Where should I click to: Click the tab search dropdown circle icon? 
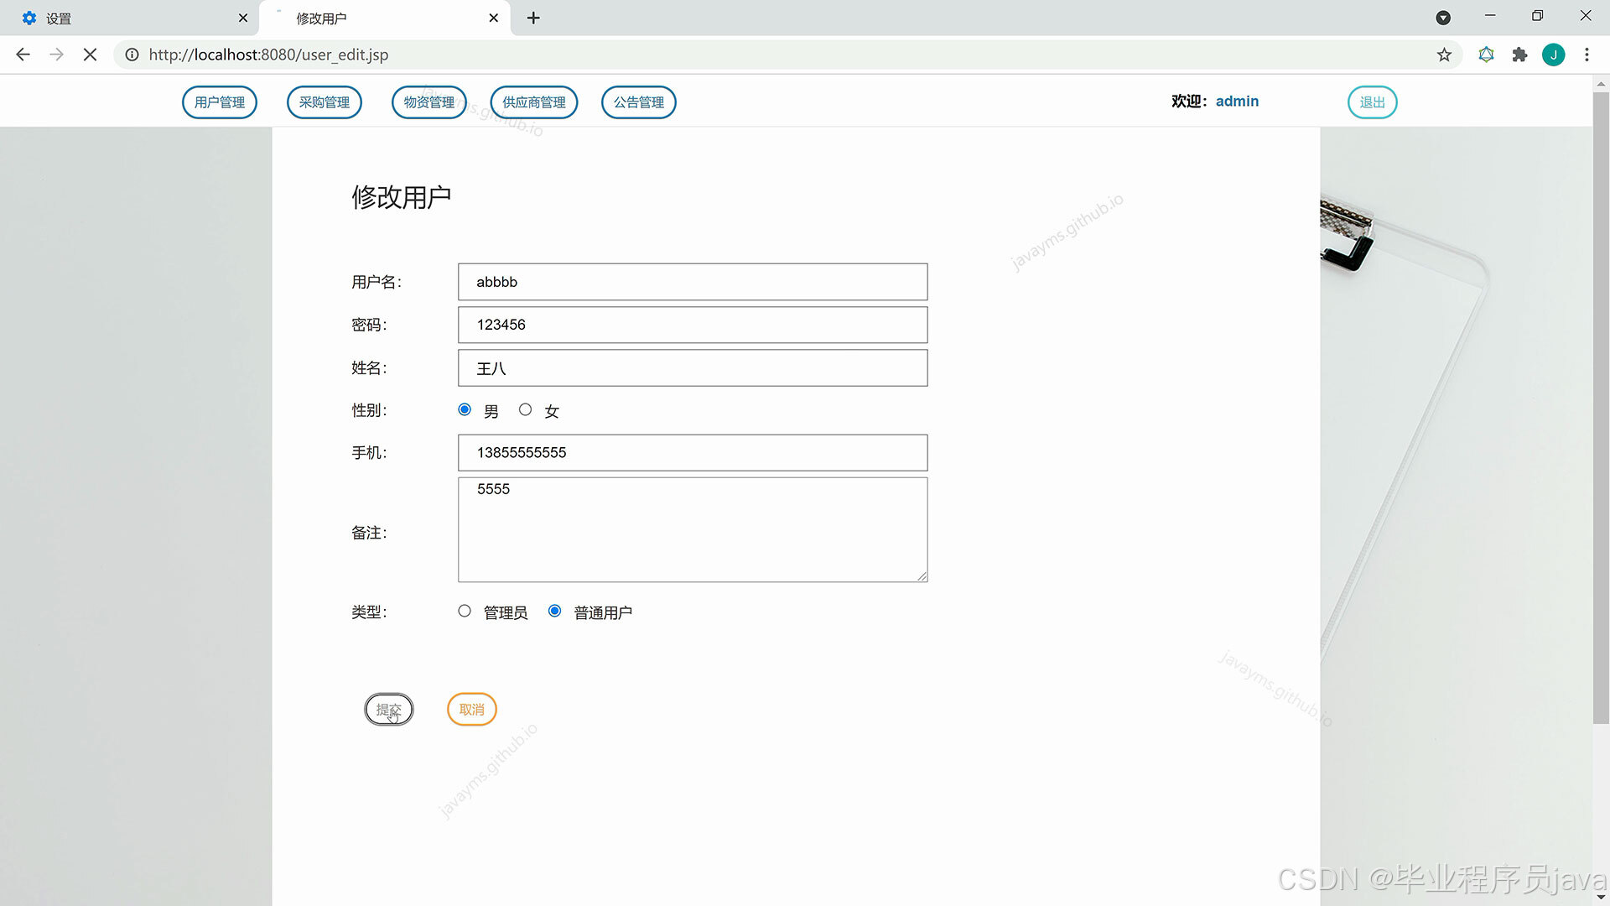1443,18
